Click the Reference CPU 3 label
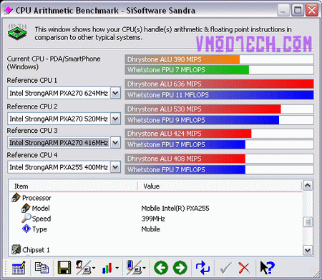The image size is (322, 280). point(32,131)
